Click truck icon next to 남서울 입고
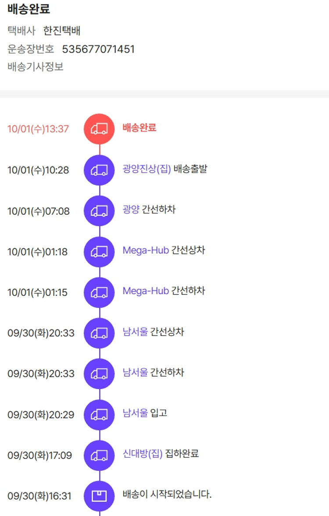The width and height of the screenshot is (329, 516). (99, 415)
